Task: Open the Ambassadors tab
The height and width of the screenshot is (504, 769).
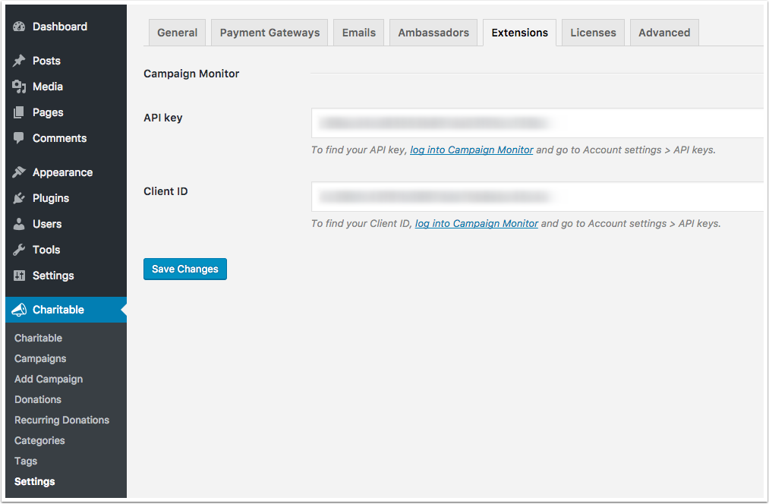Action: click(433, 33)
